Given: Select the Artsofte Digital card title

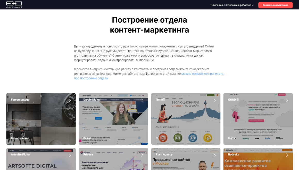Looking at the screenshot, I should pyautogui.click(x=21, y=154).
